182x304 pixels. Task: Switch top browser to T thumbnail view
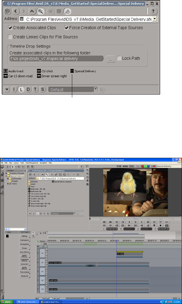point(35,89)
